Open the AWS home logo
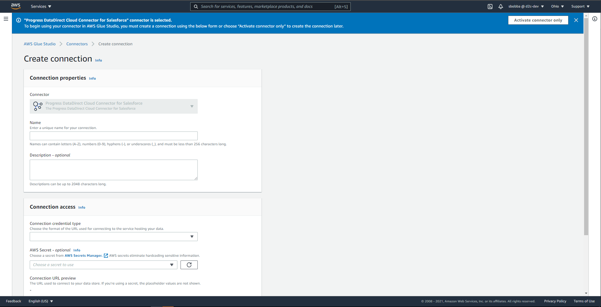 (16, 6)
